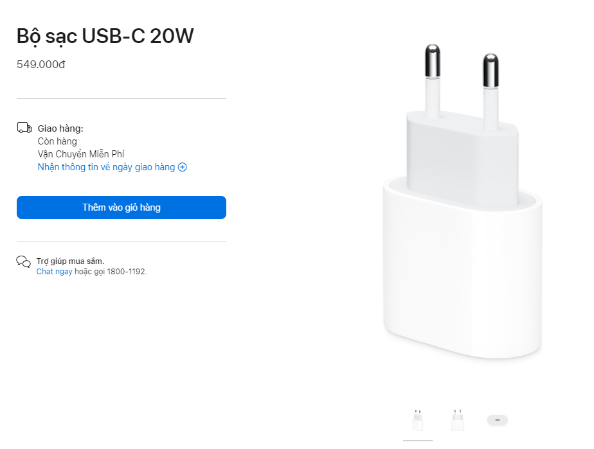594x449 pixels.
Task: Click the chat bubbles icon near Trợ giúp mua sắm
Action: click(22, 261)
